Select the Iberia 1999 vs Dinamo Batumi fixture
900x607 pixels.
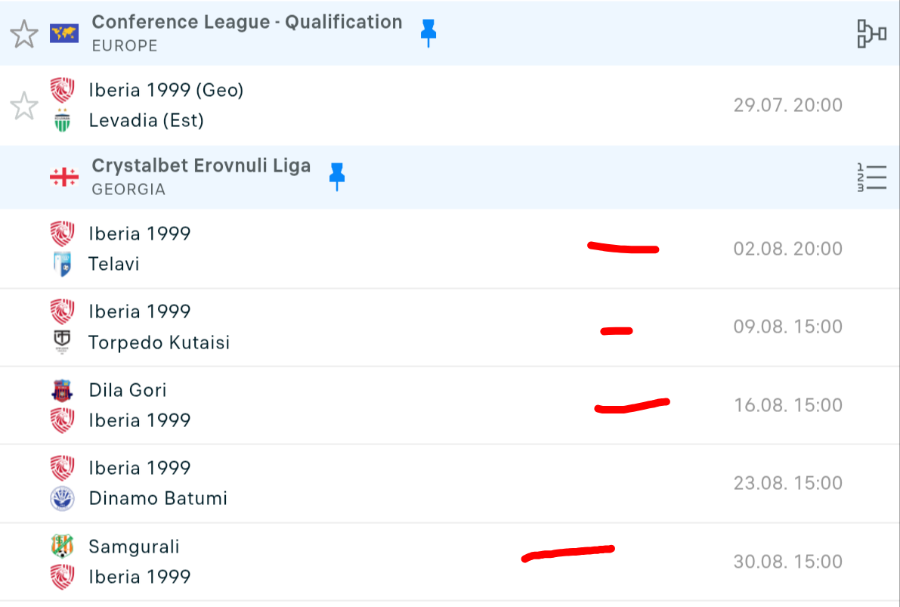click(378, 483)
